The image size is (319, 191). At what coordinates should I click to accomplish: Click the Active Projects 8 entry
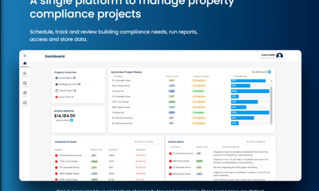[65, 91]
